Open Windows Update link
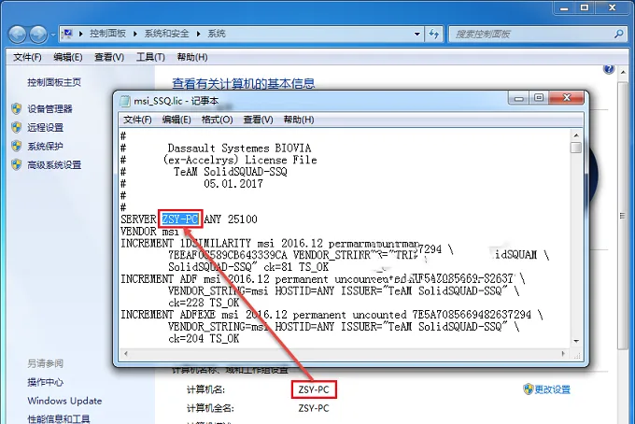635x424 pixels. tap(64, 401)
